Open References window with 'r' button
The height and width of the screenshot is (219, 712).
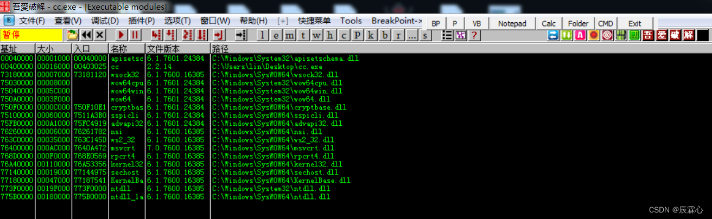398,35
